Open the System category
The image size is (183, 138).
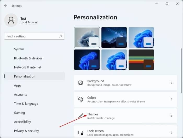point(34,49)
